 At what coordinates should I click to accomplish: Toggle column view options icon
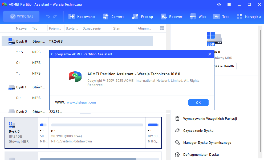[162, 28]
